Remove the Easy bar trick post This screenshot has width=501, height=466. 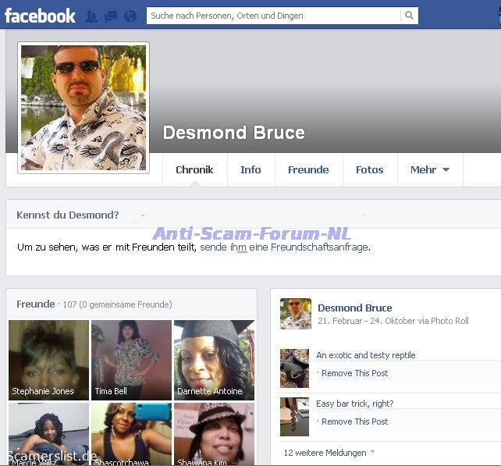pyautogui.click(x=354, y=422)
